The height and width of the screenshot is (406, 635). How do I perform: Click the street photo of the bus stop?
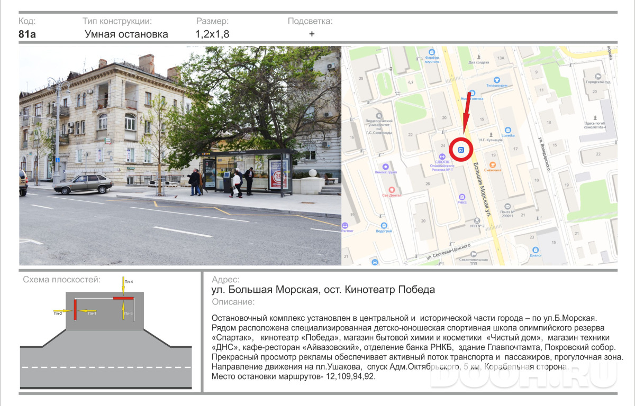tap(180, 155)
